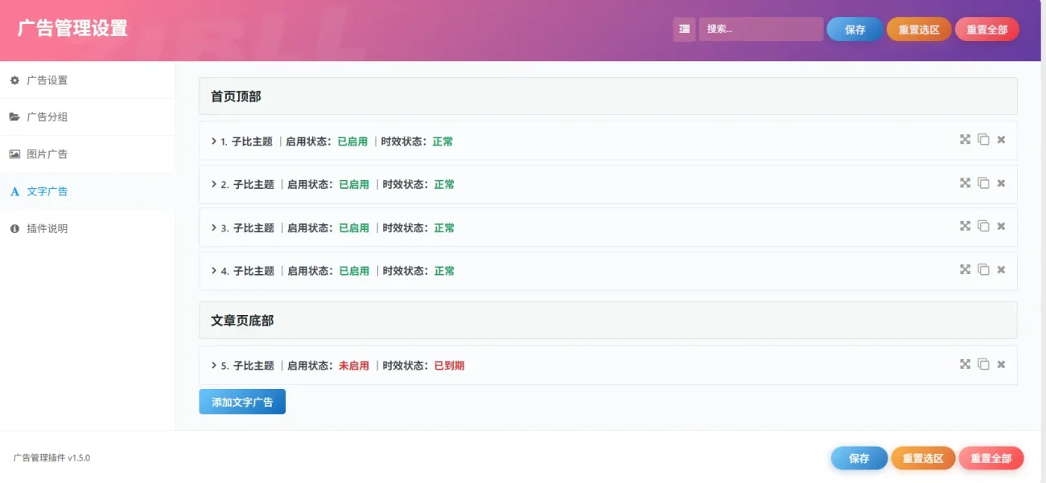Click the top 重置选区 button in header

click(919, 29)
